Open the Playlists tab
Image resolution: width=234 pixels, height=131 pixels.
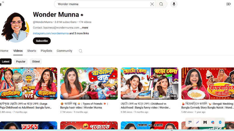point(47,51)
